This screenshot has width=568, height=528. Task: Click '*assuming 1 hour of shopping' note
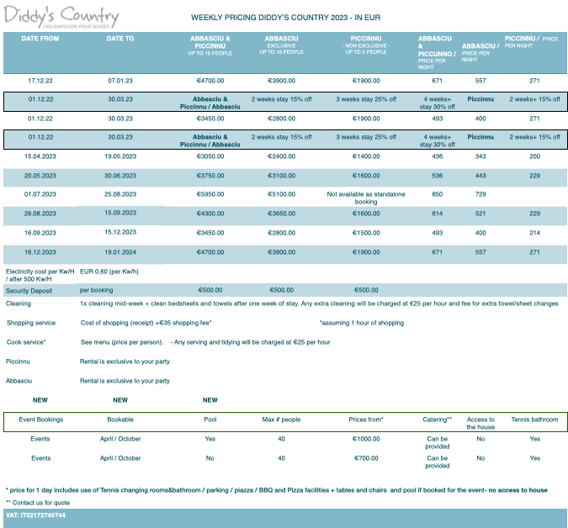click(x=362, y=323)
